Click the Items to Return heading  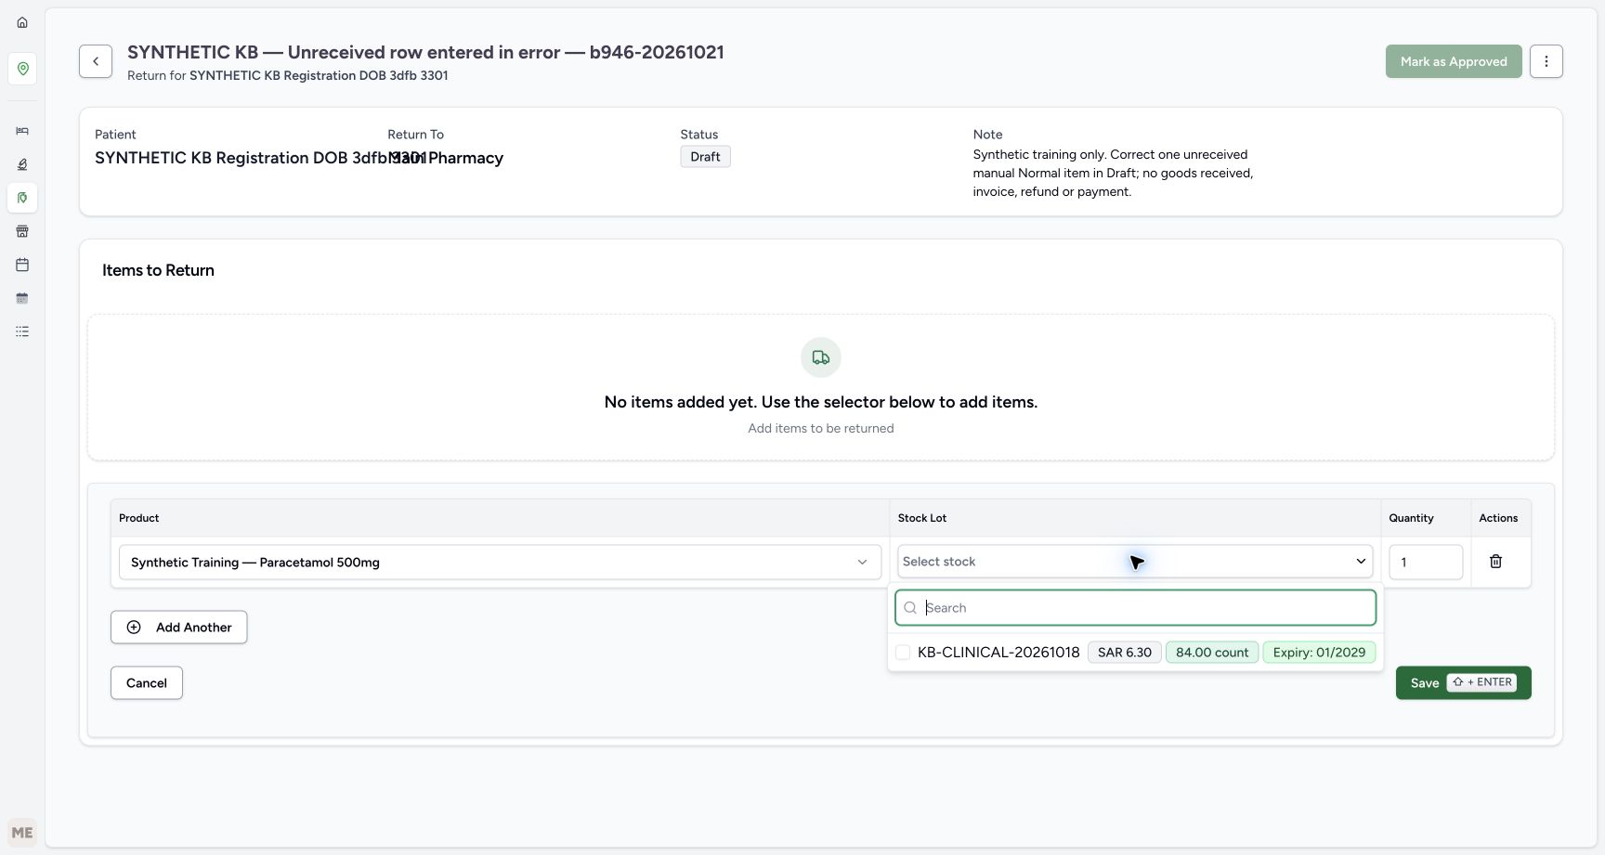(x=158, y=270)
